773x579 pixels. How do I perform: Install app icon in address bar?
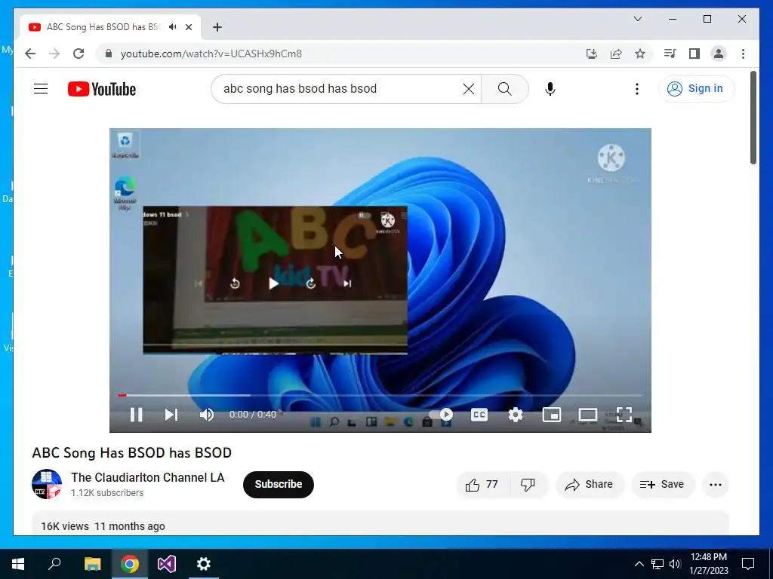(x=592, y=54)
